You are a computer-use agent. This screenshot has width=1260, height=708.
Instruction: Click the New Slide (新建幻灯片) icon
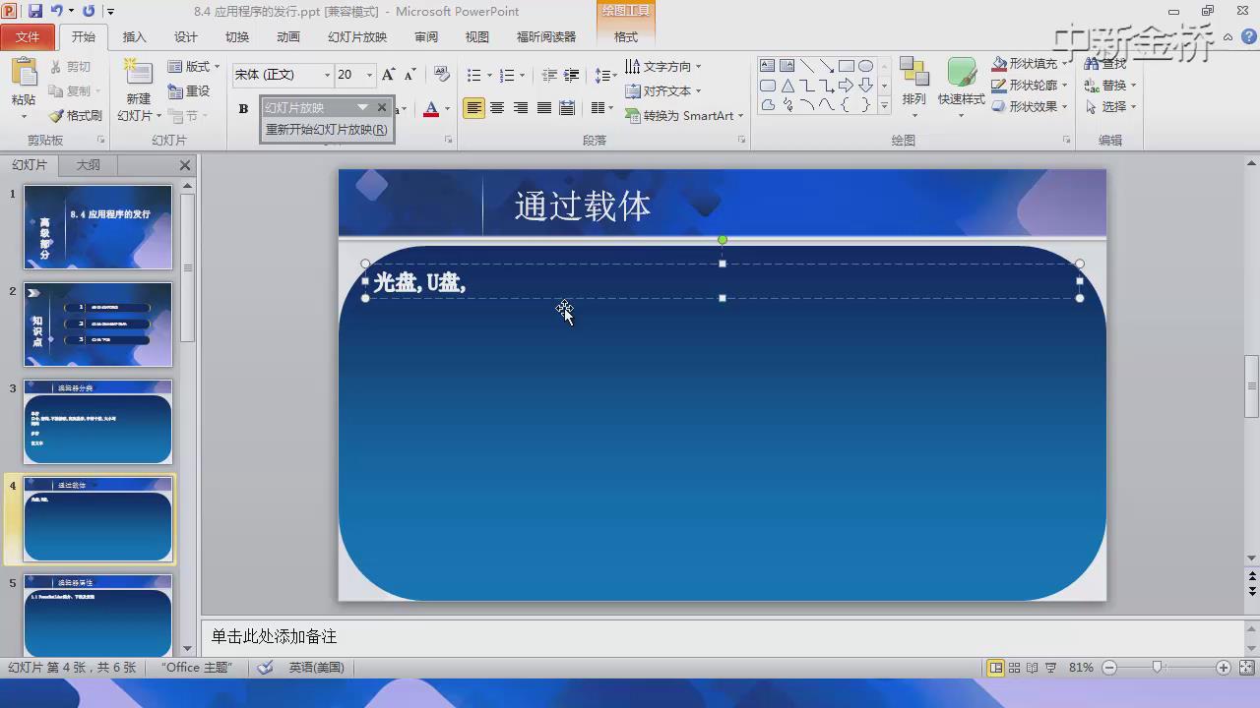click(x=138, y=74)
